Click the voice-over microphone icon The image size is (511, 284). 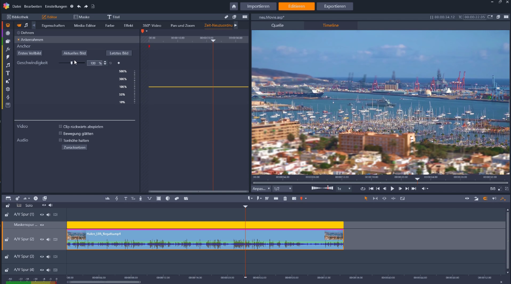[x=140, y=198]
